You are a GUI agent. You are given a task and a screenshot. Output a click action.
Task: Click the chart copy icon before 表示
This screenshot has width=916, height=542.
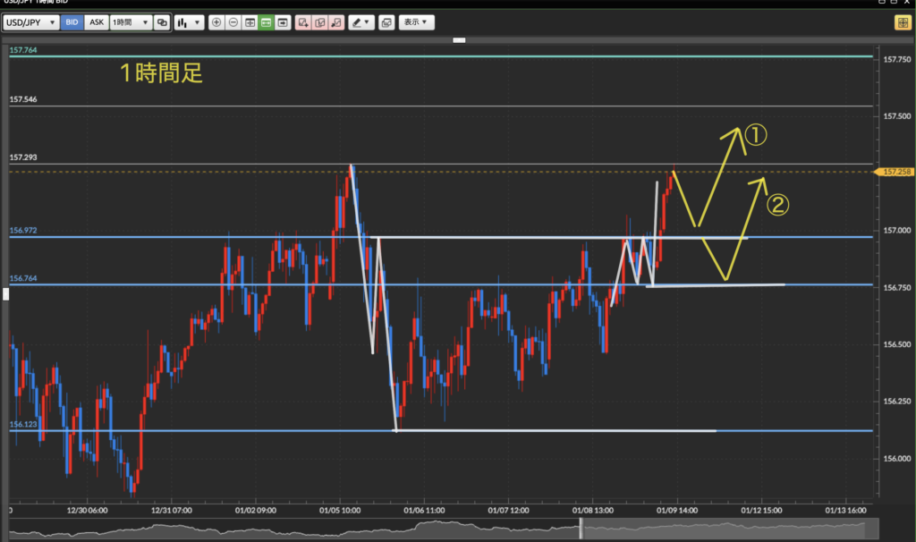386,22
